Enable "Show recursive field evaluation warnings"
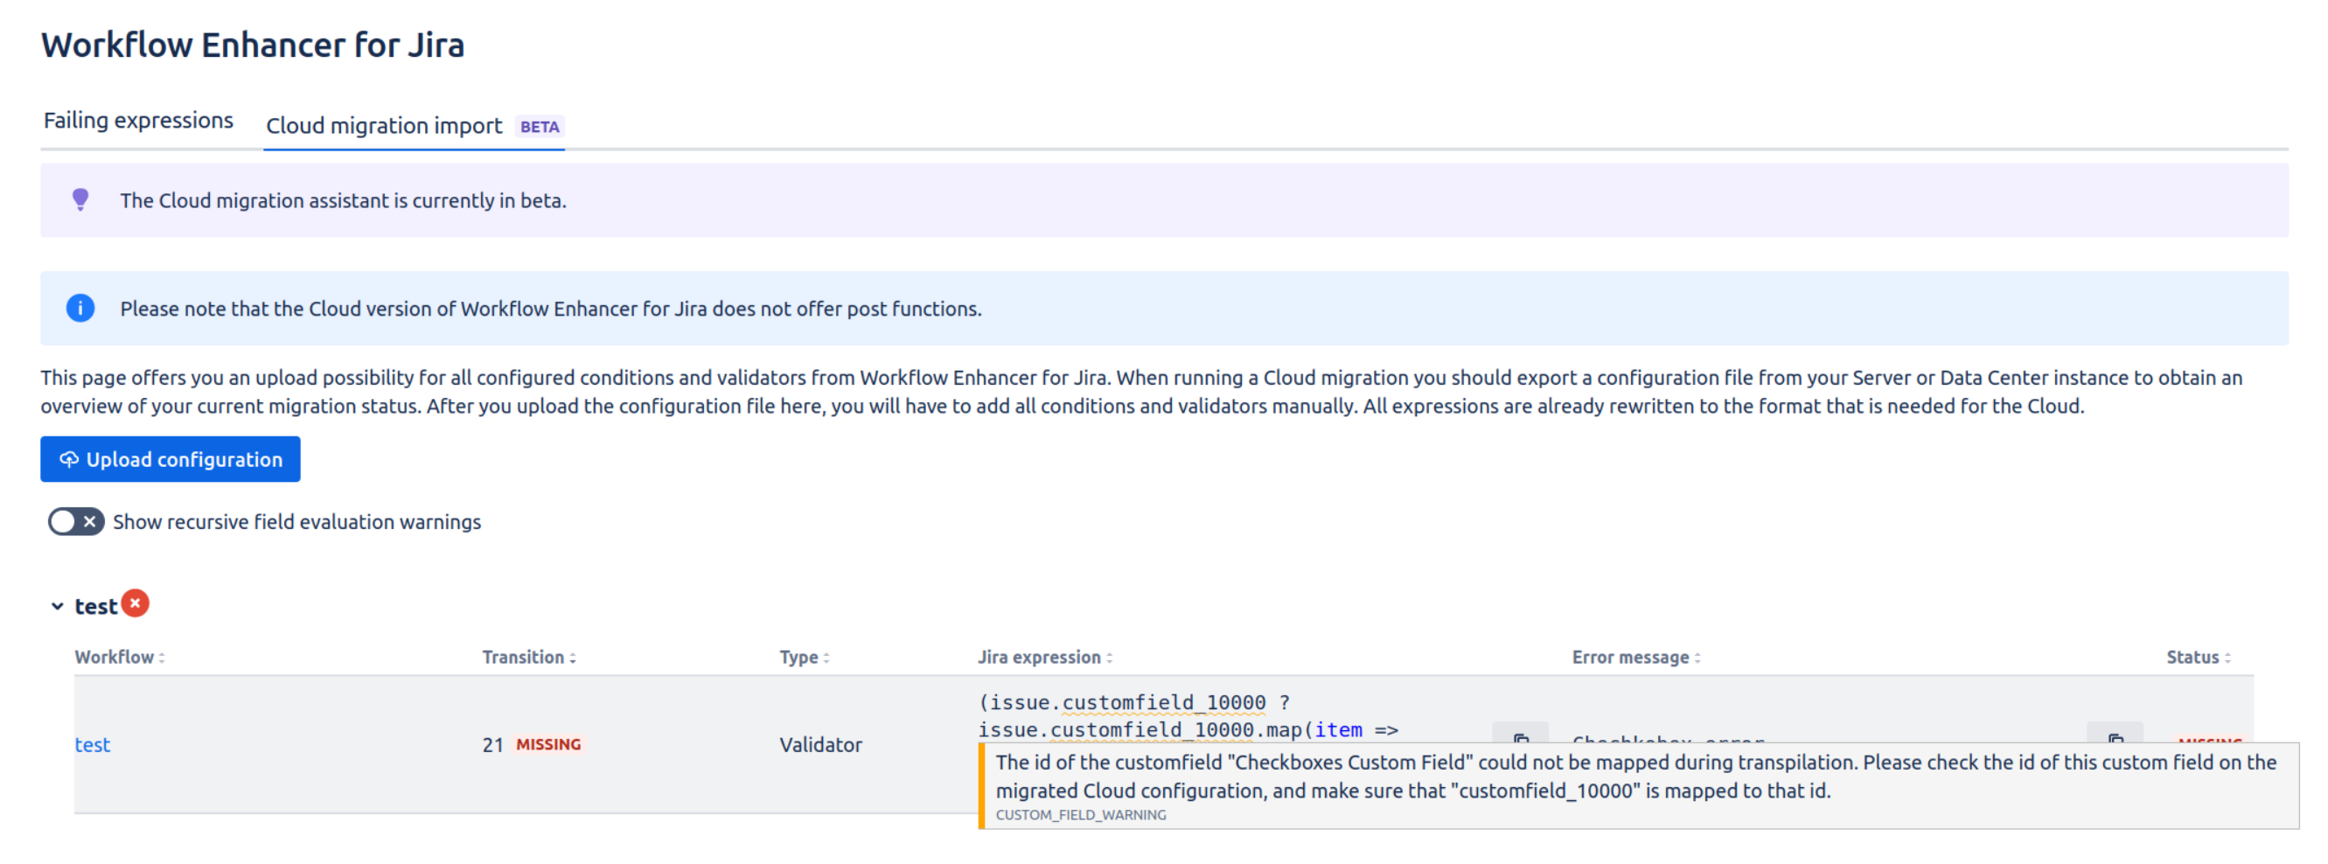2328x864 pixels. click(x=76, y=521)
